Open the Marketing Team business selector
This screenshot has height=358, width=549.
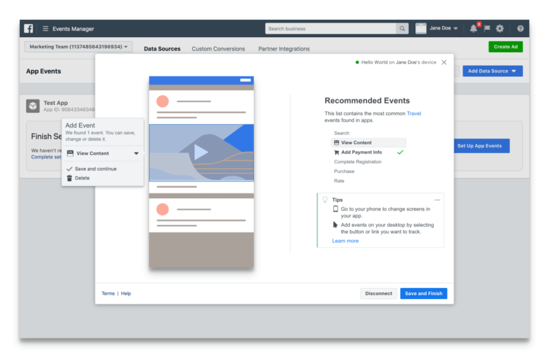click(78, 47)
